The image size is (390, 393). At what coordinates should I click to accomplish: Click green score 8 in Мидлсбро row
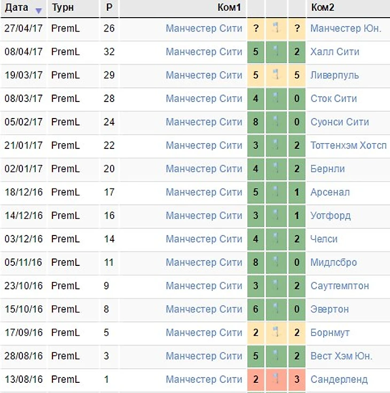tap(256, 262)
